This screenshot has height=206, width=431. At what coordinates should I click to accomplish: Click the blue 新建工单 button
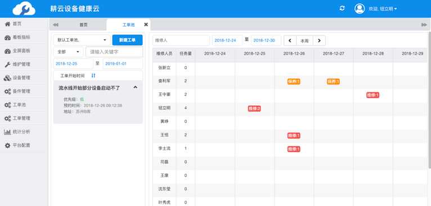(x=127, y=40)
